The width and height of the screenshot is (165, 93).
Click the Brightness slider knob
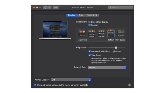(116, 48)
